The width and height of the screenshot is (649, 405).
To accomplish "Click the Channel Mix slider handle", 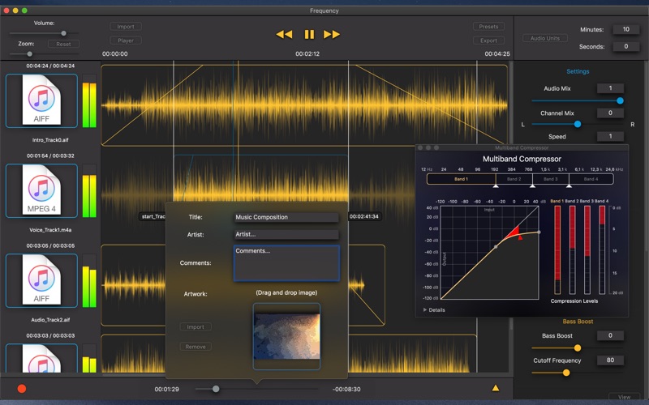I will click(x=578, y=124).
